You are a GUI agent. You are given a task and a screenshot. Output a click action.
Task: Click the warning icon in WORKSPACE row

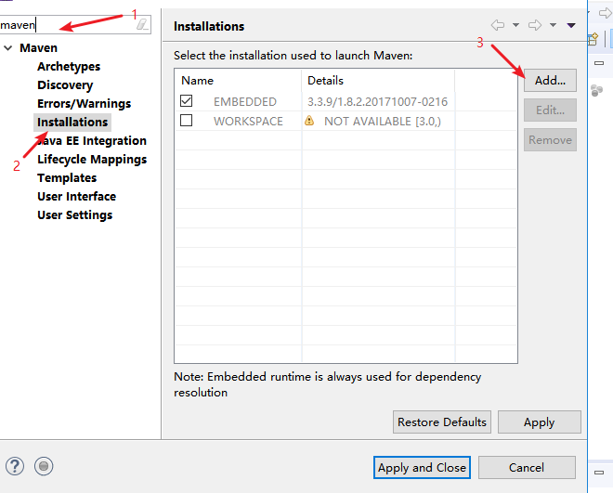click(x=309, y=121)
